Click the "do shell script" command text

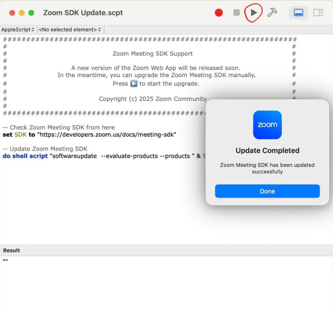click(x=25, y=156)
